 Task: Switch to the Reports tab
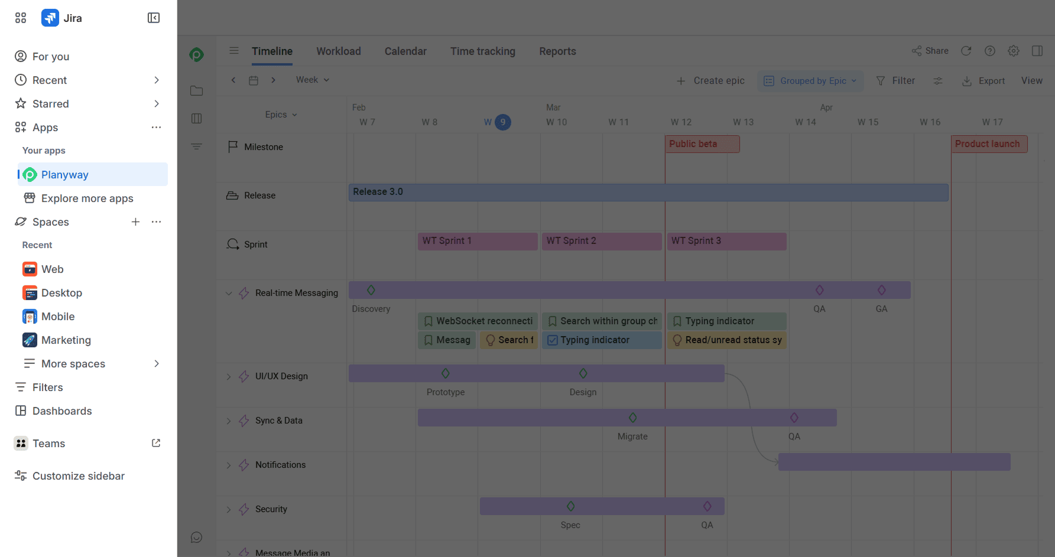click(557, 51)
